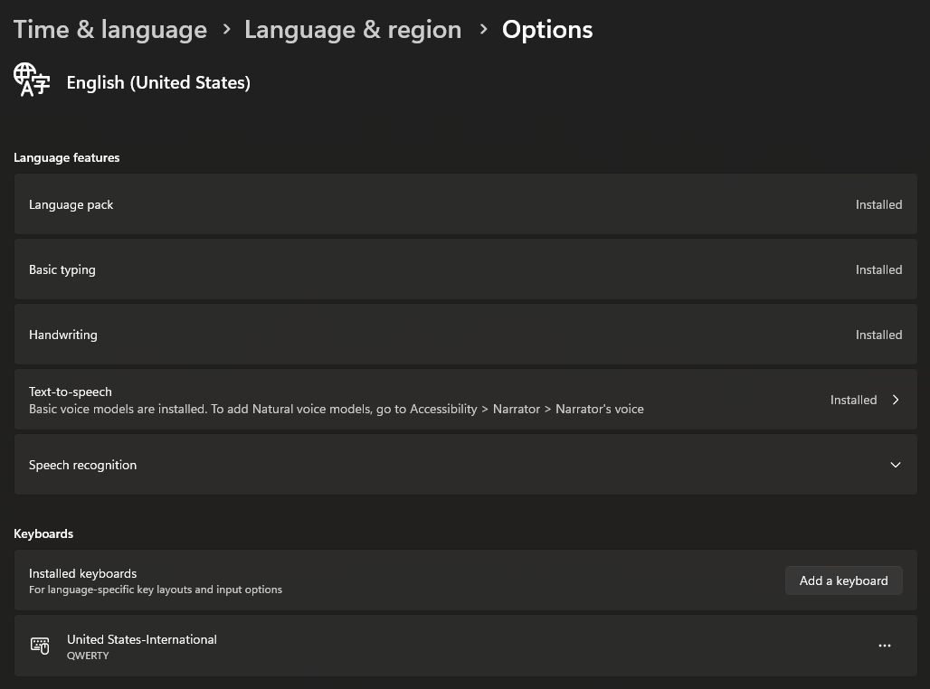Open more options for United States-International keyboard

click(885, 646)
